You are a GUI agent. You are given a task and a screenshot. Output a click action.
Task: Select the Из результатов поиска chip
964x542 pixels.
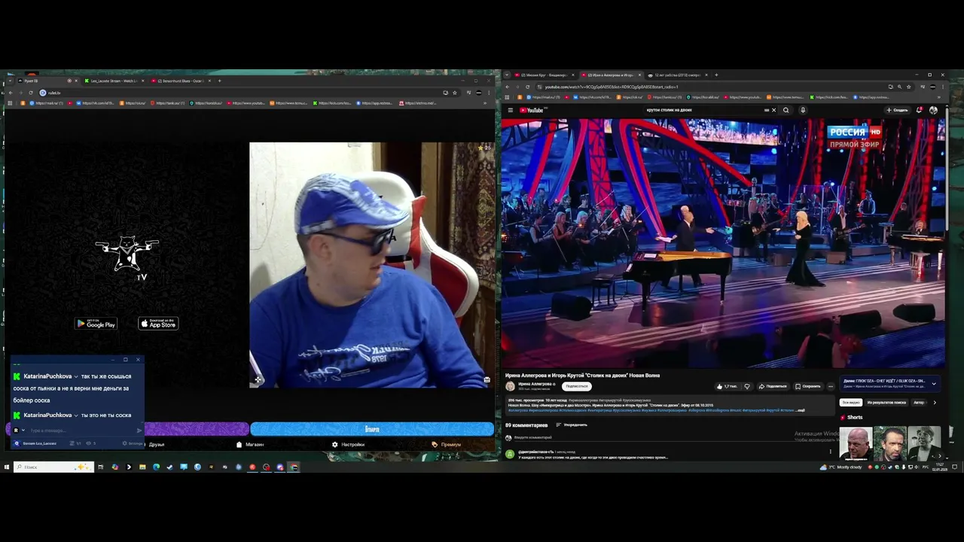click(886, 402)
